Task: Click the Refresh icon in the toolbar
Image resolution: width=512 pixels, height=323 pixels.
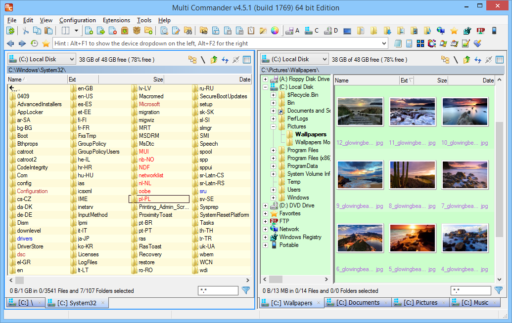Action: 11,31
